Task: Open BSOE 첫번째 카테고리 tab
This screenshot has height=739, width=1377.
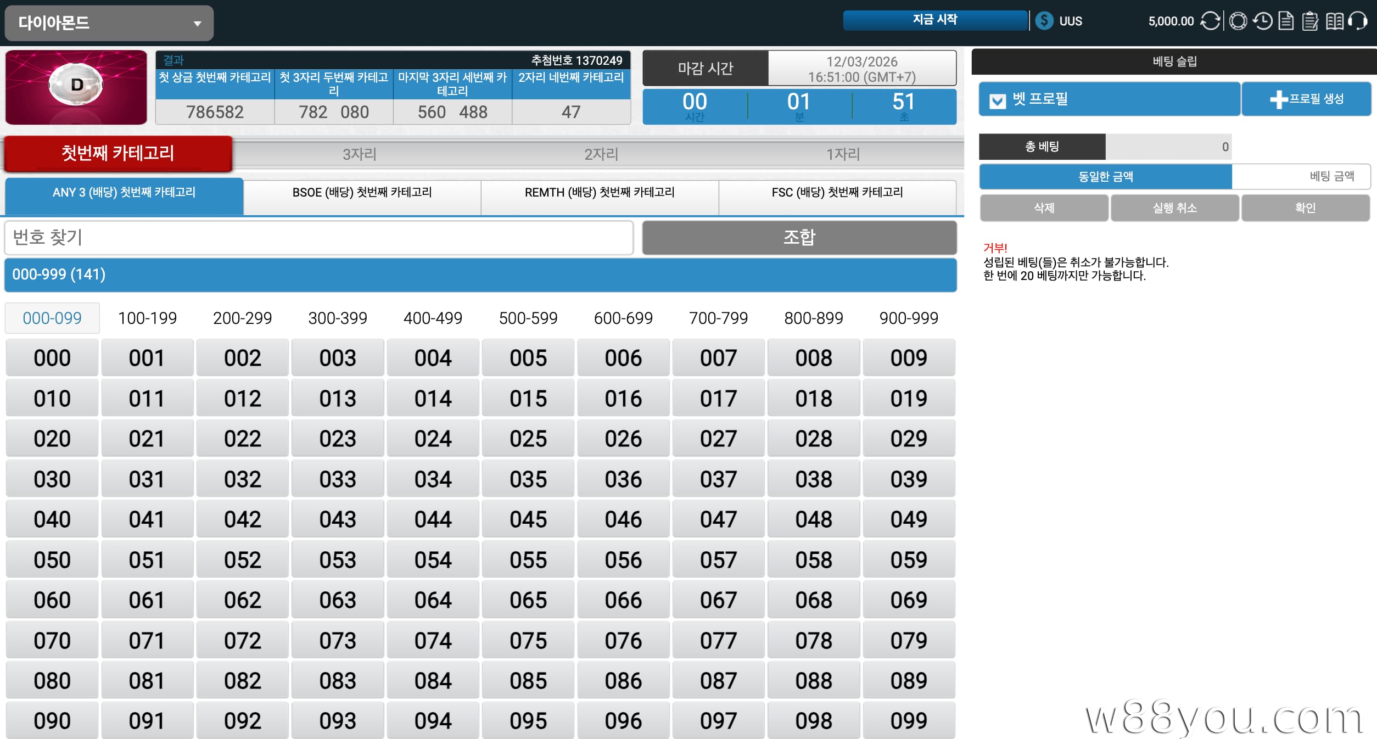Action: click(x=362, y=193)
